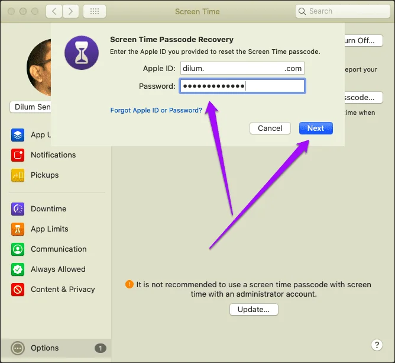The image size is (395, 363).
Task: Go back with the left chevron
Action: click(x=54, y=11)
